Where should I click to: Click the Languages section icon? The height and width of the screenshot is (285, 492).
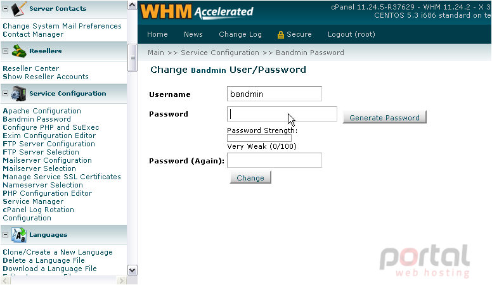[19, 235]
